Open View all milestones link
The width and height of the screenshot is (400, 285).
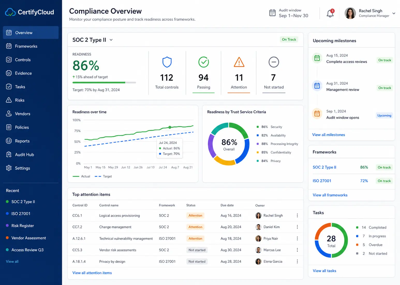point(329,135)
